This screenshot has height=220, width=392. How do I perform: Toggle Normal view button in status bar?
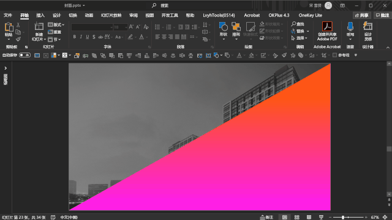pyautogui.click(x=284, y=218)
